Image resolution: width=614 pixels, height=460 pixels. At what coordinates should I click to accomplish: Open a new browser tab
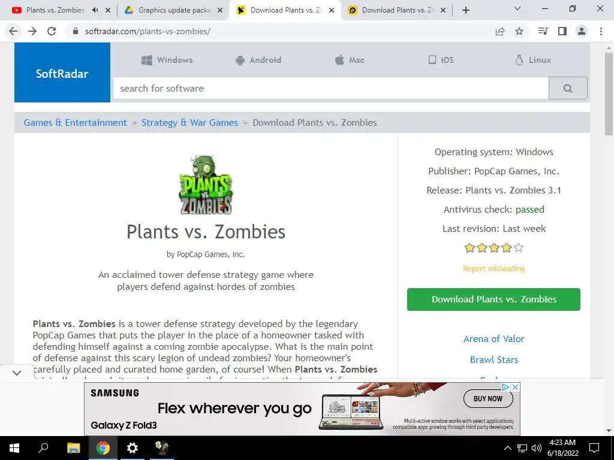pos(465,10)
